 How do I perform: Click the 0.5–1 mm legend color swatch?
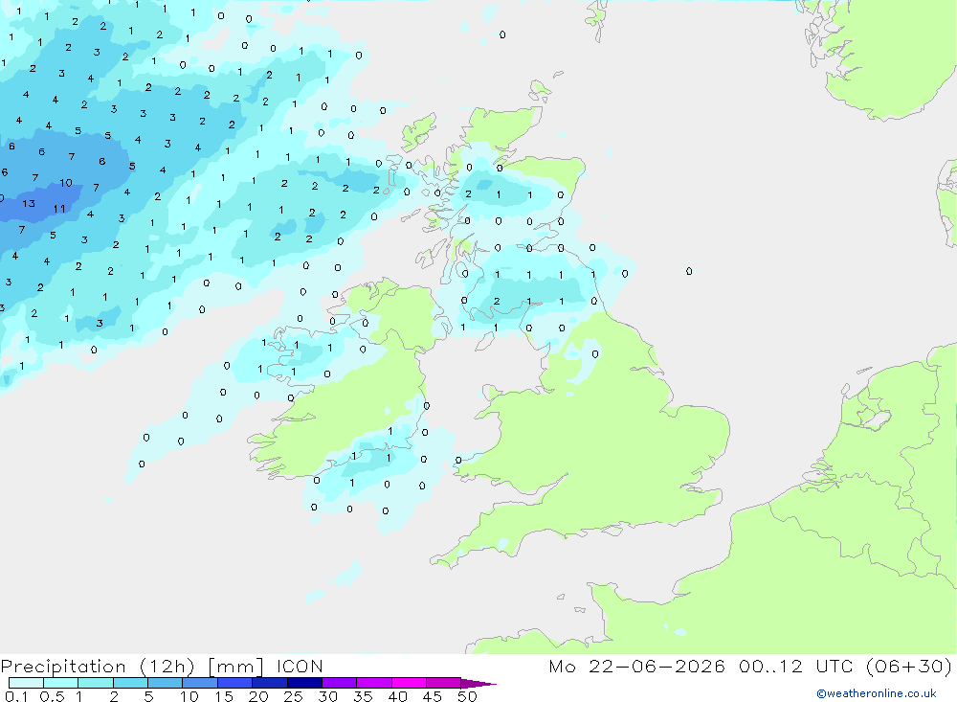pyautogui.click(x=61, y=683)
